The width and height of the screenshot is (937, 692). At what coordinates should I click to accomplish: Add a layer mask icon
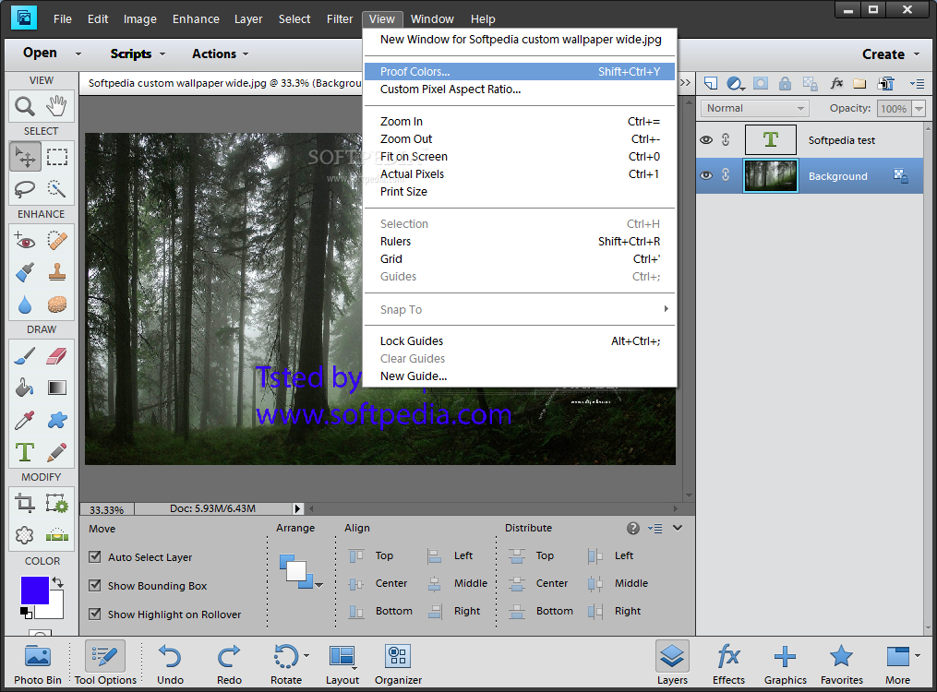click(760, 84)
